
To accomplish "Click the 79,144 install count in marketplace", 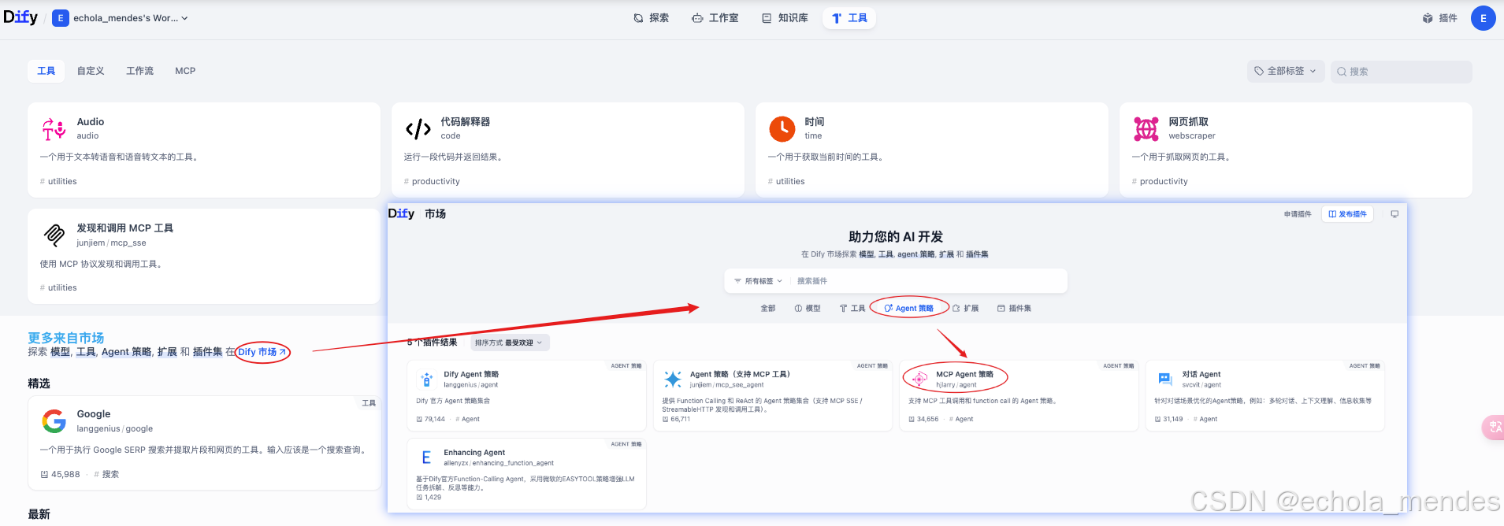I will point(430,420).
